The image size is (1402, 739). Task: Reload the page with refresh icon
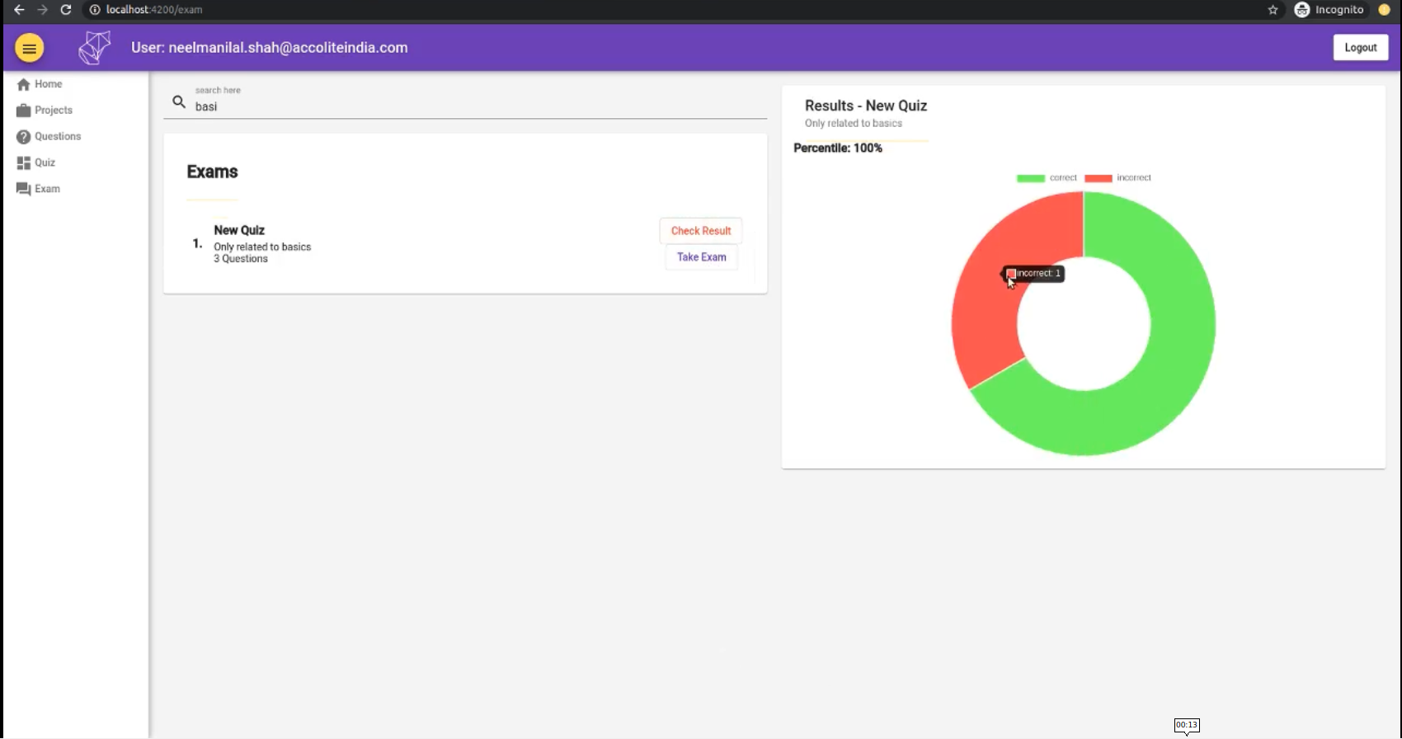point(66,10)
